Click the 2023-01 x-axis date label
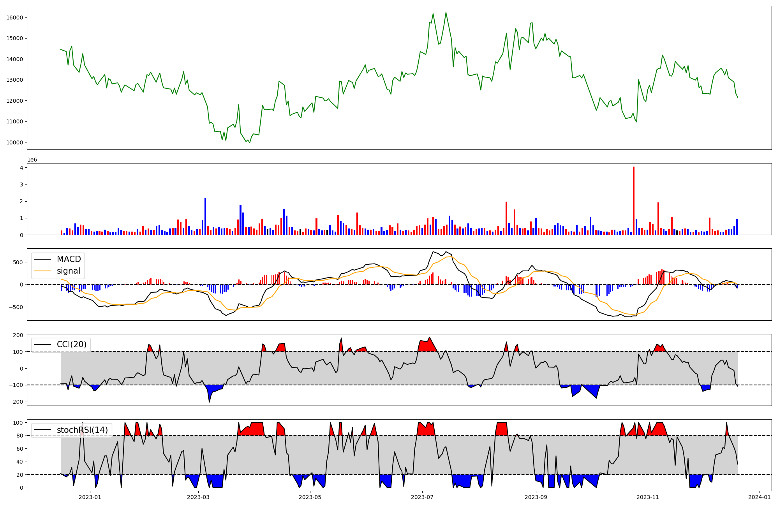This screenshot has height=506, width=779. [x=90, y=497]
